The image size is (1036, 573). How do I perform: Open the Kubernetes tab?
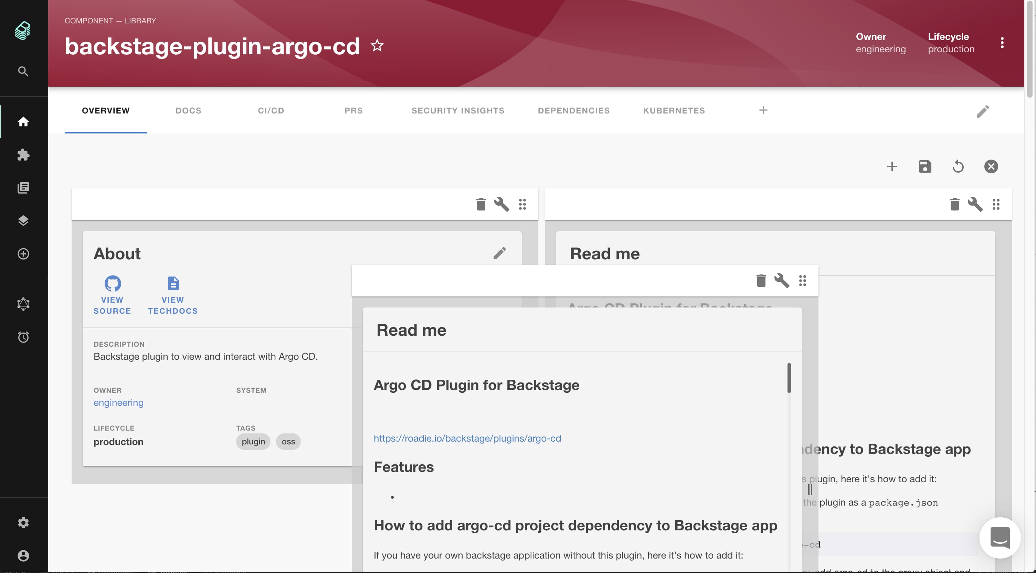(674, 110)
